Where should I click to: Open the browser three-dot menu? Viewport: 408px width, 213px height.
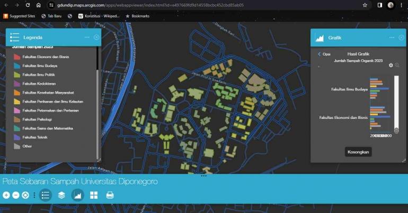(x=402, y=5)
